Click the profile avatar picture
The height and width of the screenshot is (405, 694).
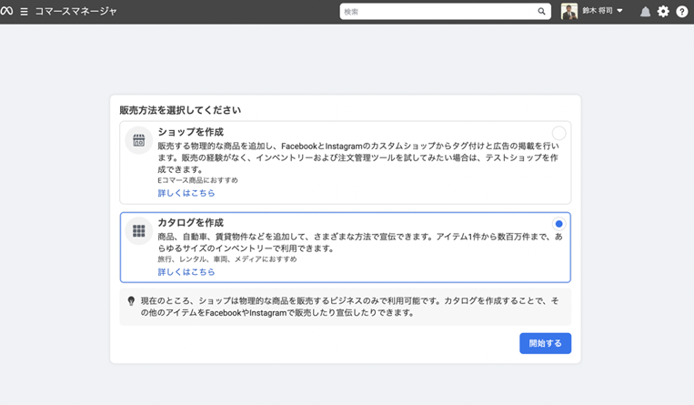coord(569,12)
